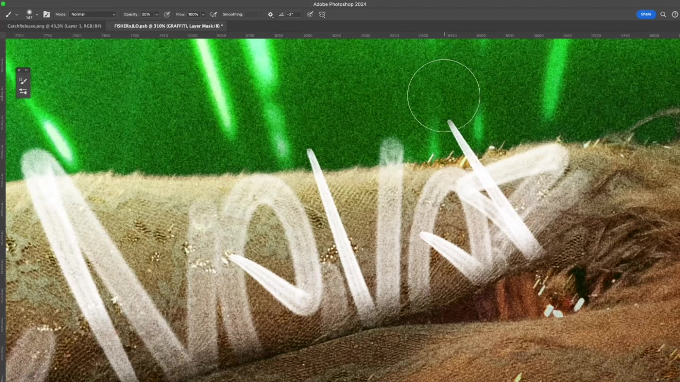The height and width of the screenshot is (382, 680).
Task: Open the Brushes panel icon in floating dock
Action: [x=23, y=81]
